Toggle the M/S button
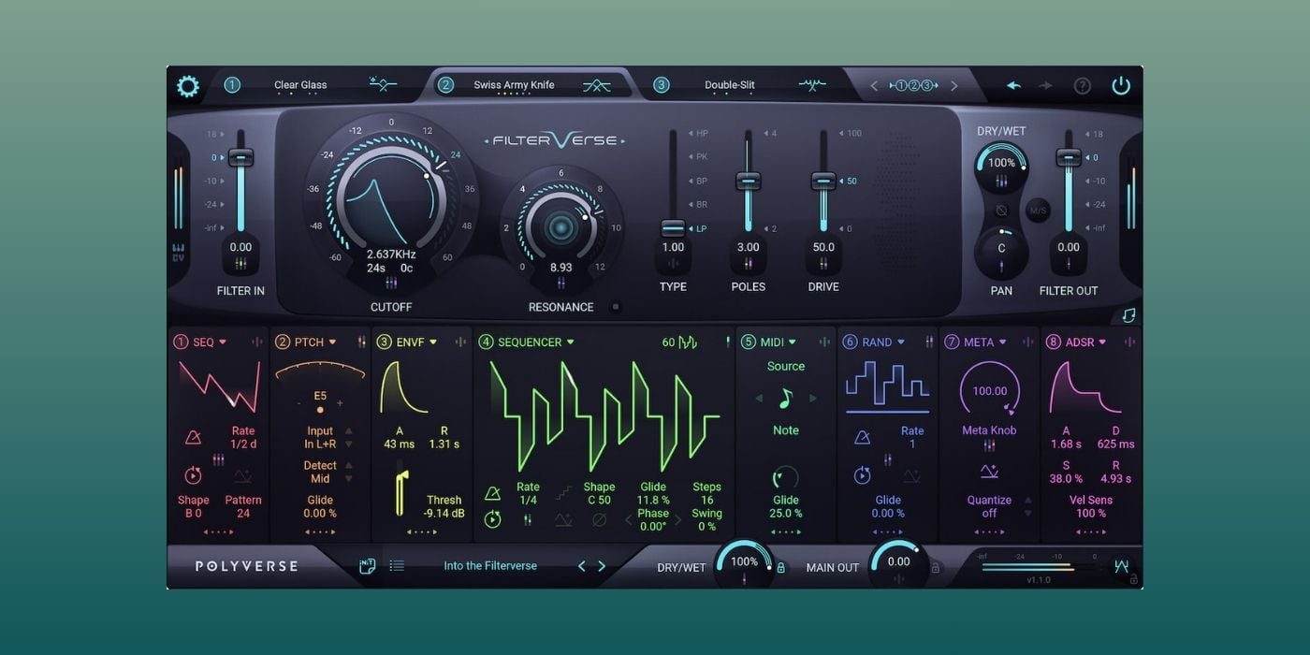This screenshot has height=655, width=1310. (1038, 211)
